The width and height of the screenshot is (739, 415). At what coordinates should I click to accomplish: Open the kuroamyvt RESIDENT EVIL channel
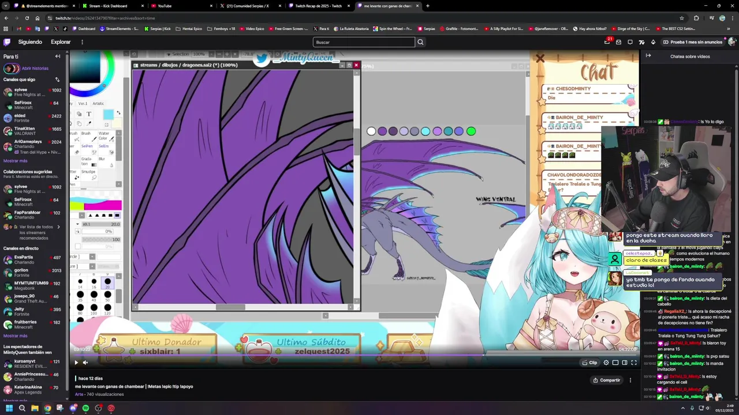pyautogui.click(x=32, y=364)
